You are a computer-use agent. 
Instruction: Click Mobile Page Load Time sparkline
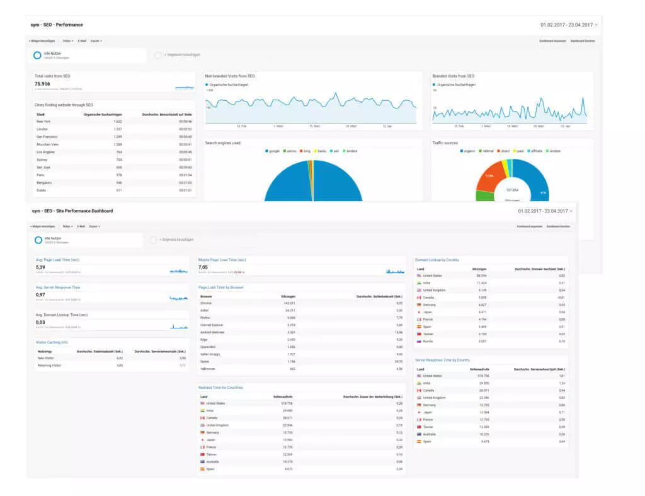(395, 271)
